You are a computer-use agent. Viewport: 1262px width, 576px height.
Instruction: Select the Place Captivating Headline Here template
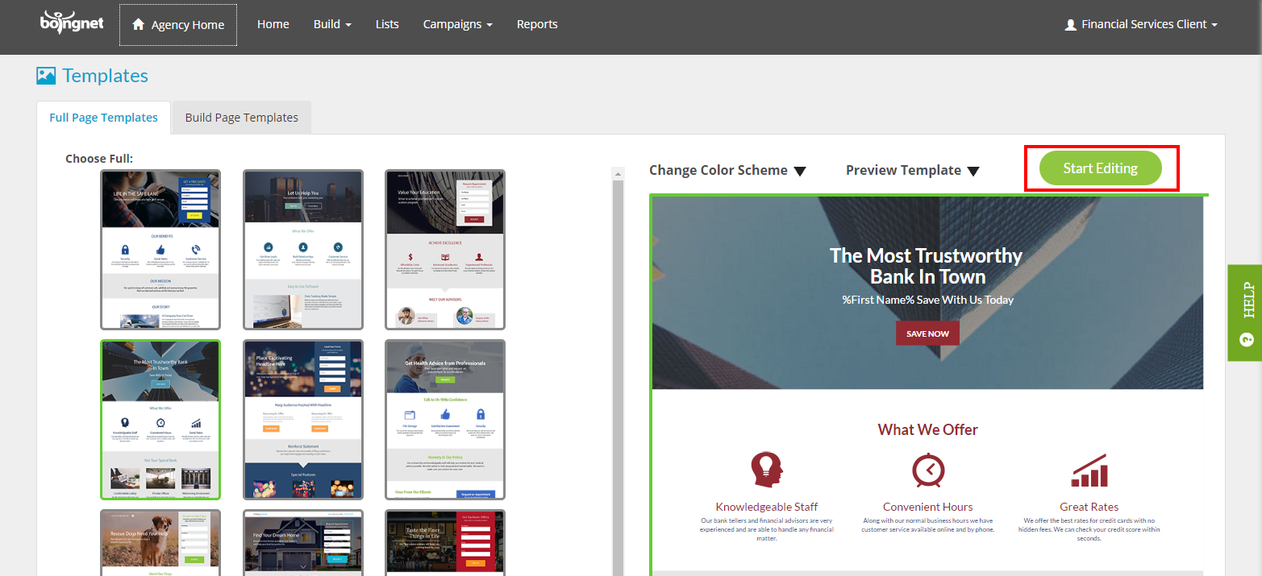[x=302, y=420]
